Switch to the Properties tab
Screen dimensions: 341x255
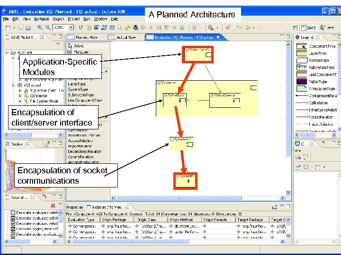[75, 207]
